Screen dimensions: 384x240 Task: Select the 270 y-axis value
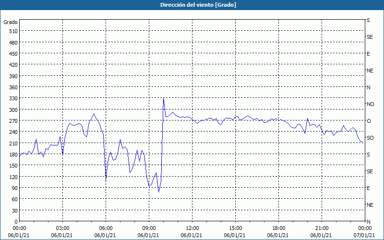[x=13, y=121]
